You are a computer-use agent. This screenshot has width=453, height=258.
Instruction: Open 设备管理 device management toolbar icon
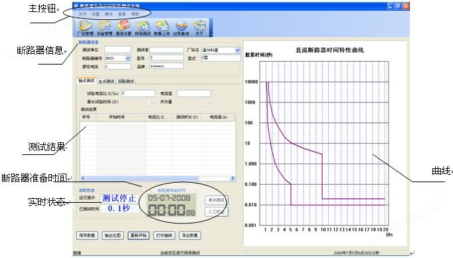tap(104, 28)
